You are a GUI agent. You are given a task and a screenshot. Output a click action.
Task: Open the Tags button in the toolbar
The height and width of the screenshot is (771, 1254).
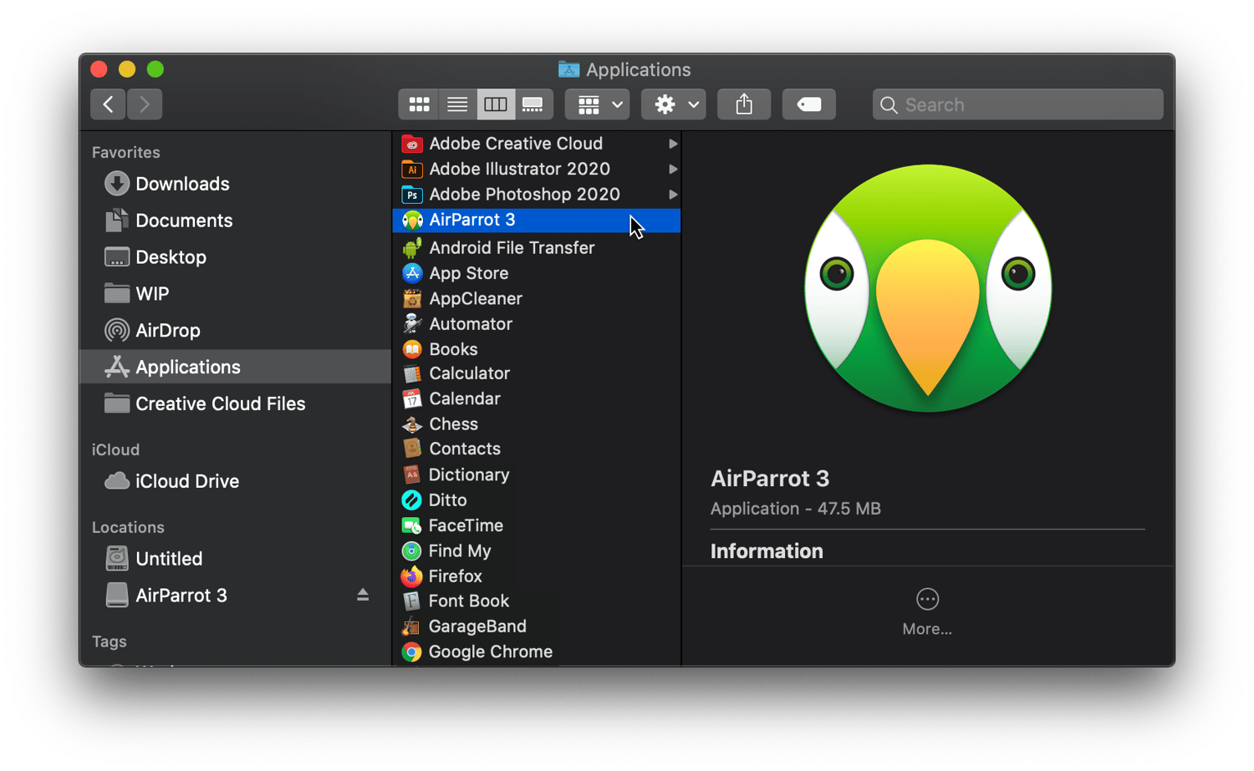pos(808,104)
